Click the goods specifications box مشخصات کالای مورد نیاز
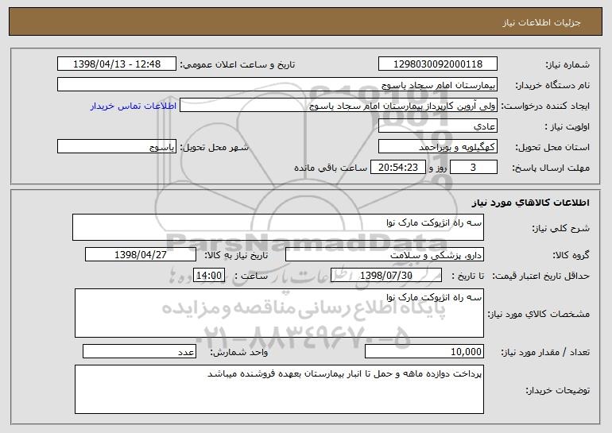This screenshot has height=433, width=612. [279, 313]
